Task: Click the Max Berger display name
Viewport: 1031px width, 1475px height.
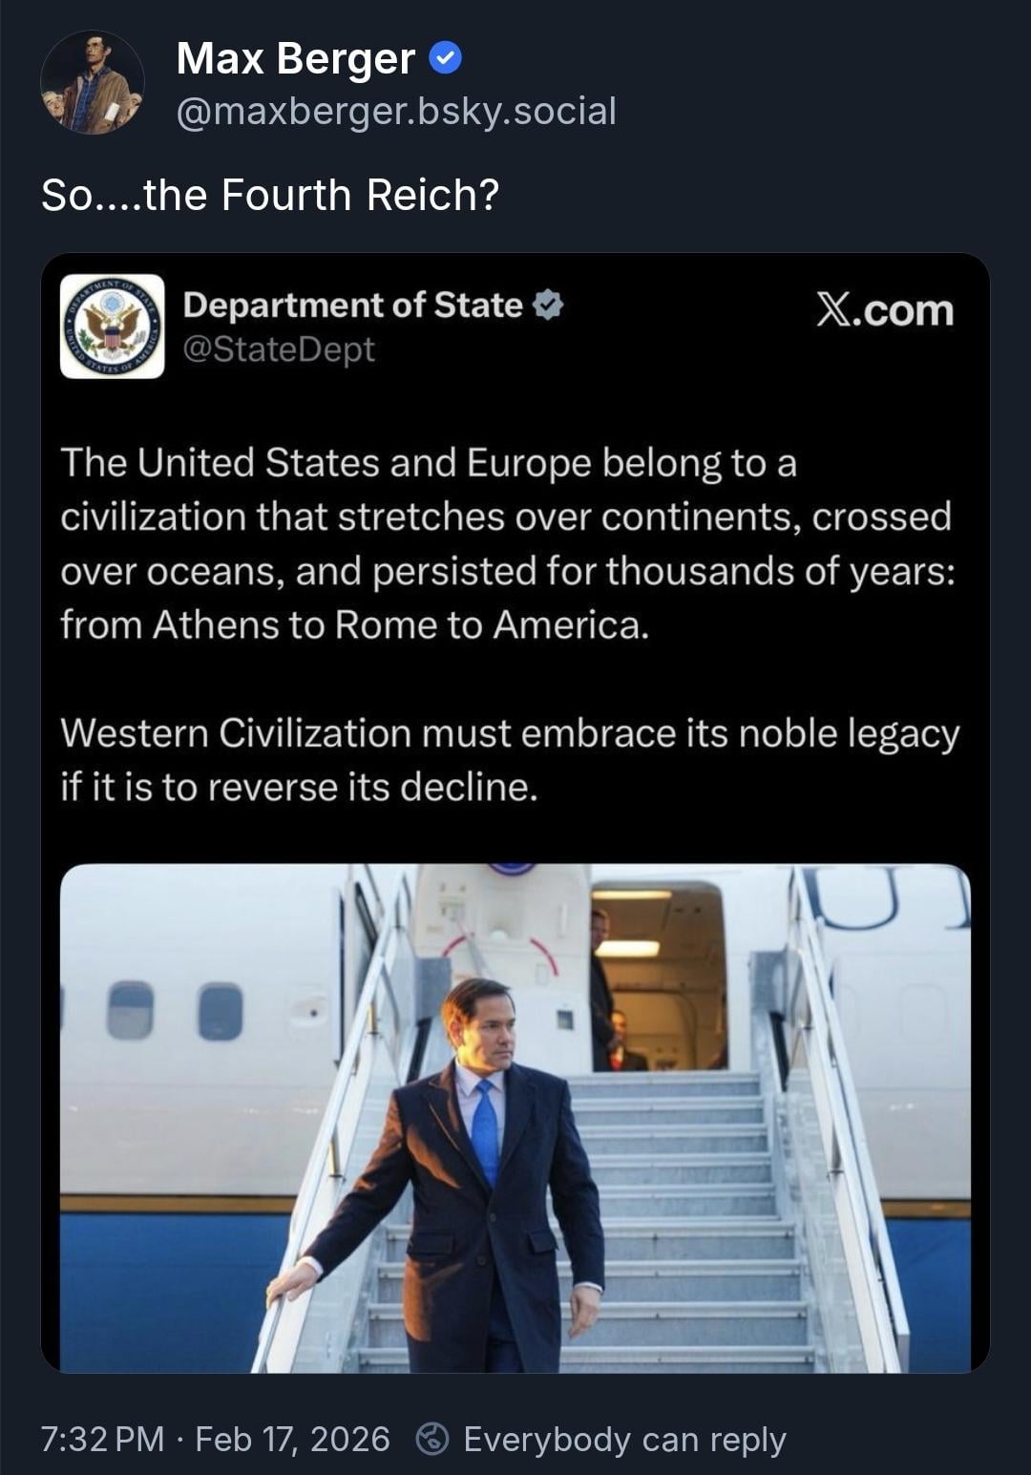Action: (x=296, y=59)
